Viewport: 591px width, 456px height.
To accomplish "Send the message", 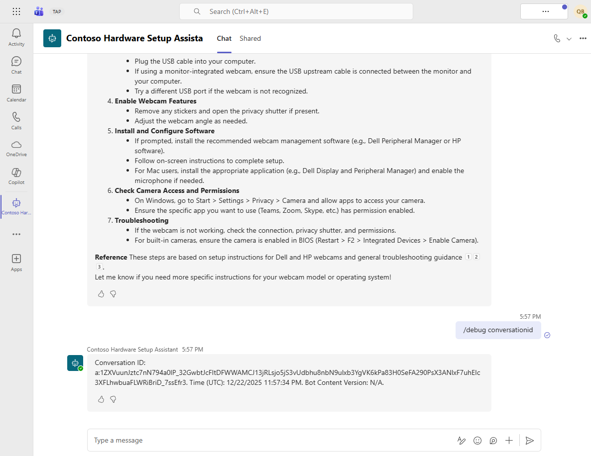I will coord(530,441).
